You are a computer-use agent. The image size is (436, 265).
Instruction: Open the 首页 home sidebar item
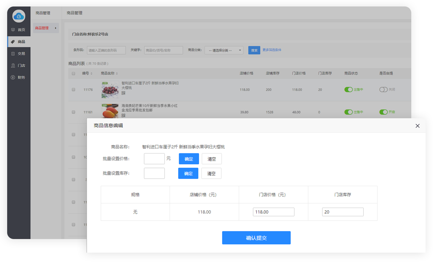coord(19,30)
